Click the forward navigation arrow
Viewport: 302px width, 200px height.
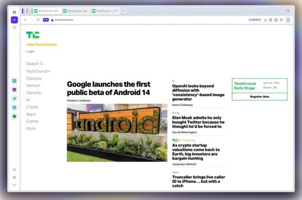pyautogui.click(x=32, y=20)
